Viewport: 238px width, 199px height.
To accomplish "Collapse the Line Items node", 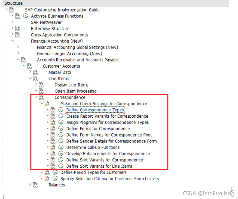I will coord(30,78).
